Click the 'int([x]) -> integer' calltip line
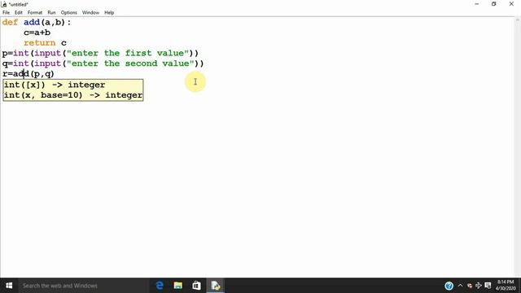This screenshot has width=521, height=293. pyautogui.click(x=55, y=85)
